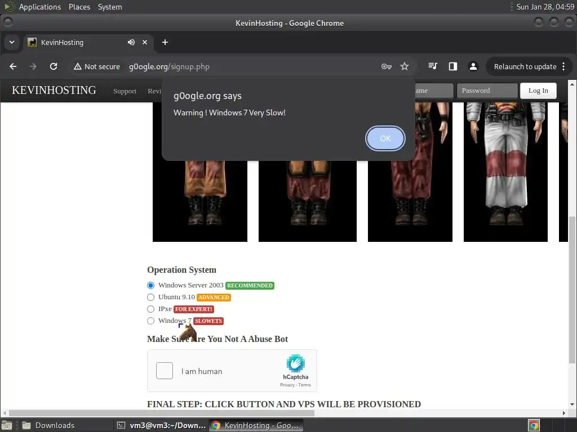577x432 pixels.
Task: Open the Chrome profile avatar icon
Action: click(473, 66)
